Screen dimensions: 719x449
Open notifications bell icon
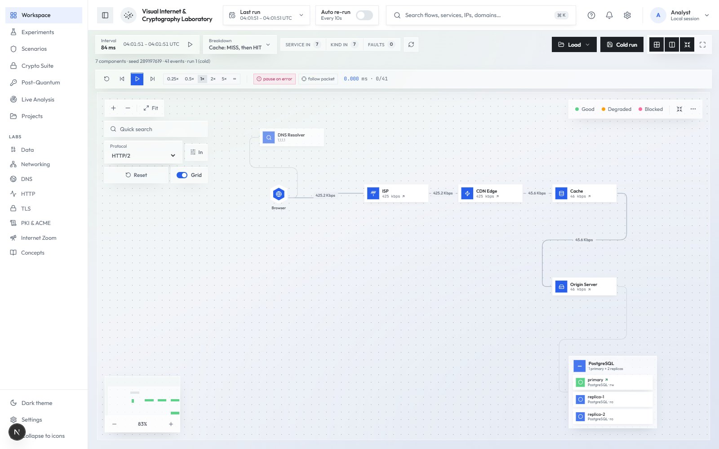(609, 15)
